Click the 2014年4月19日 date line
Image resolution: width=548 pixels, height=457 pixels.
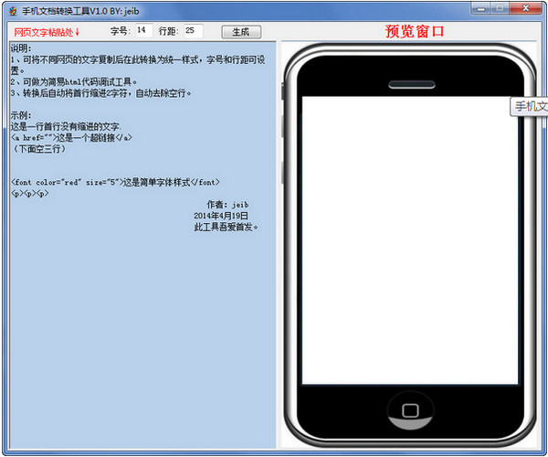[x=221, y=215]
